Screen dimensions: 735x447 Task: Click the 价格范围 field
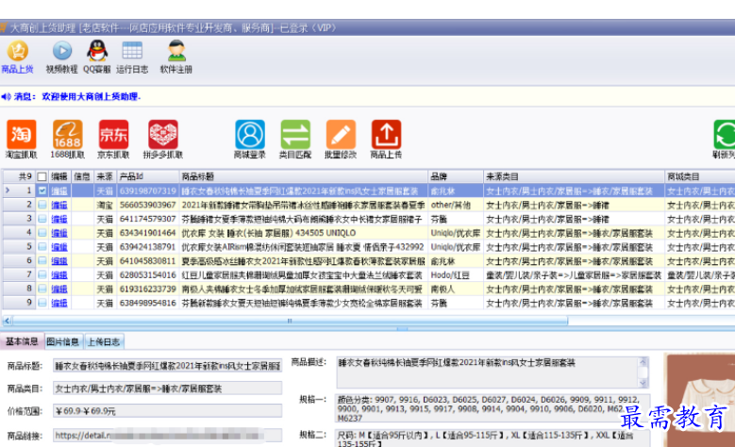[167, 411]
